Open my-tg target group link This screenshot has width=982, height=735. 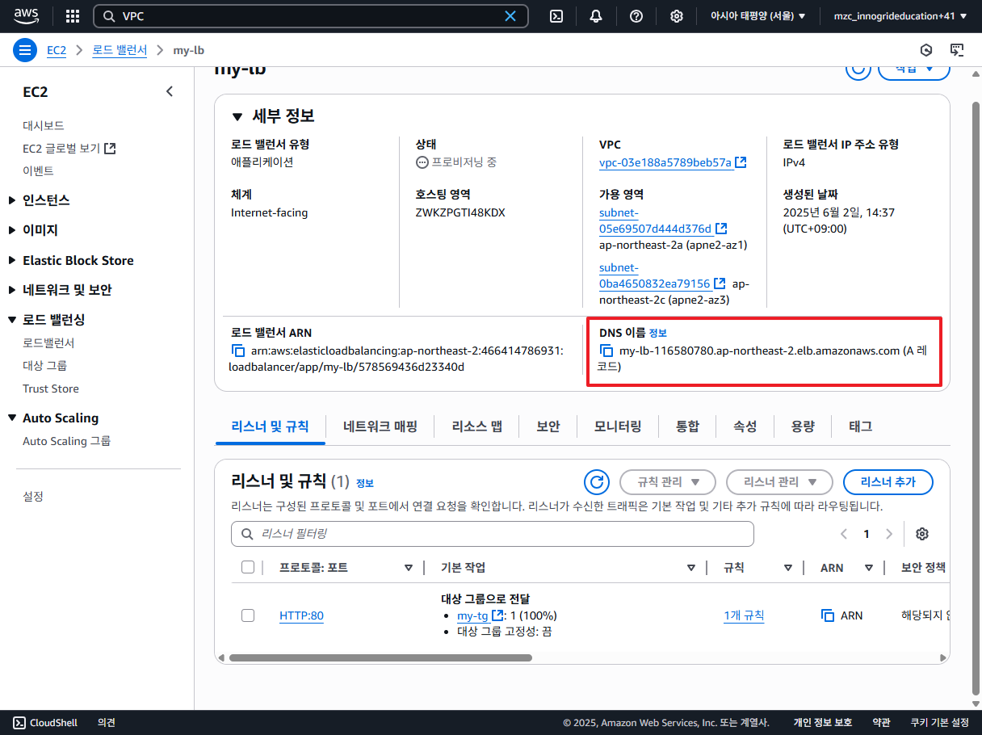(x=472, y=615)
